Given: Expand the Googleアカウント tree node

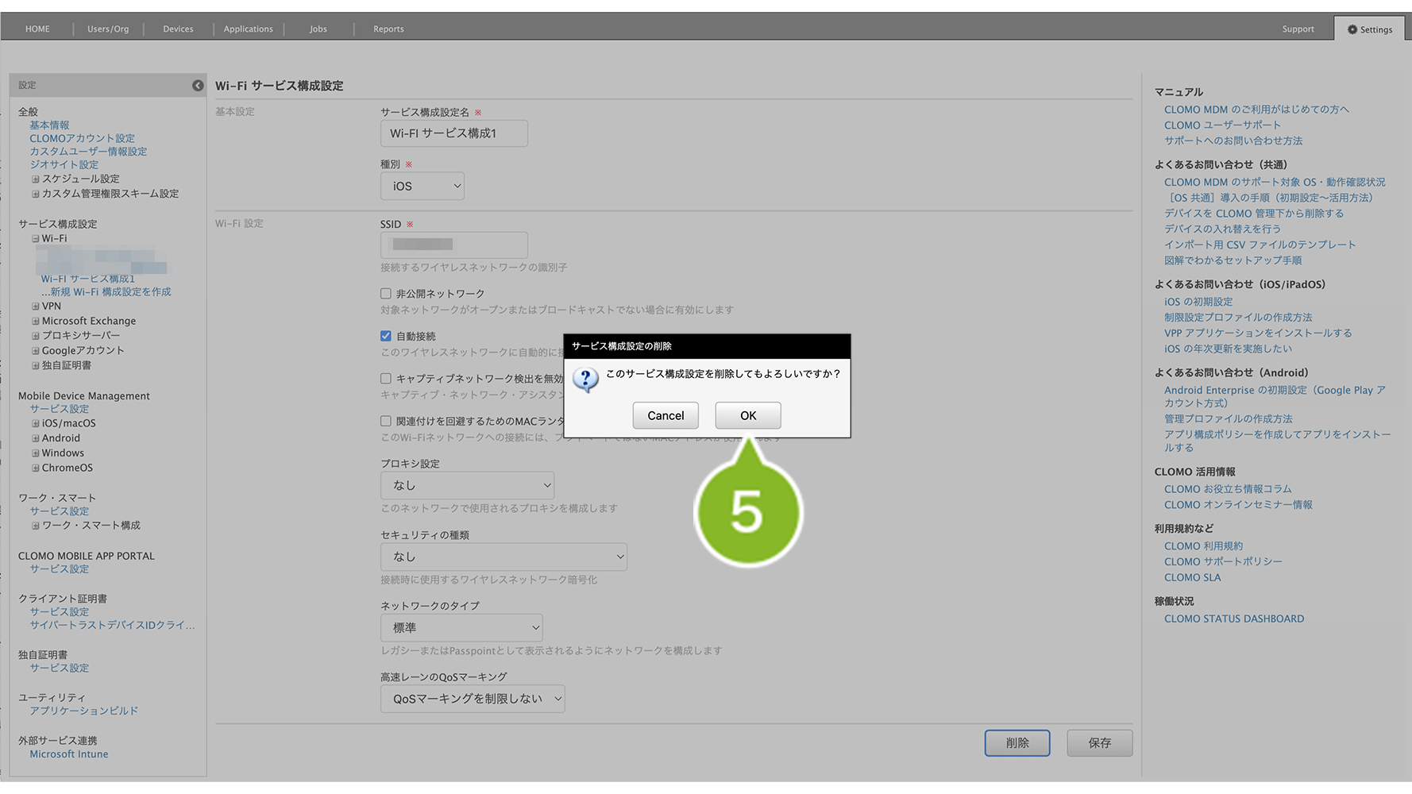Looking at the screenshot, I should (36, 351).
